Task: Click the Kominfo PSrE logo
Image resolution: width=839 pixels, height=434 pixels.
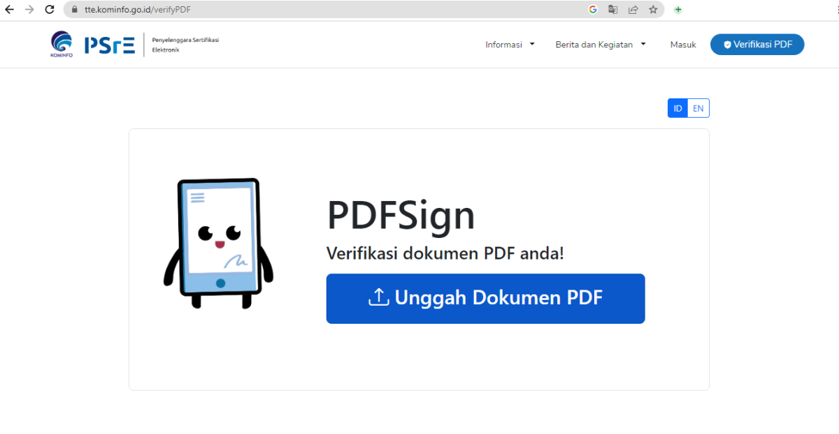Action: click(x=93, y=45)
